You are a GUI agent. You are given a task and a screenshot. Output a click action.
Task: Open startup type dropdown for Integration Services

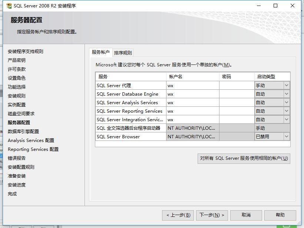[x=287, y=119]
